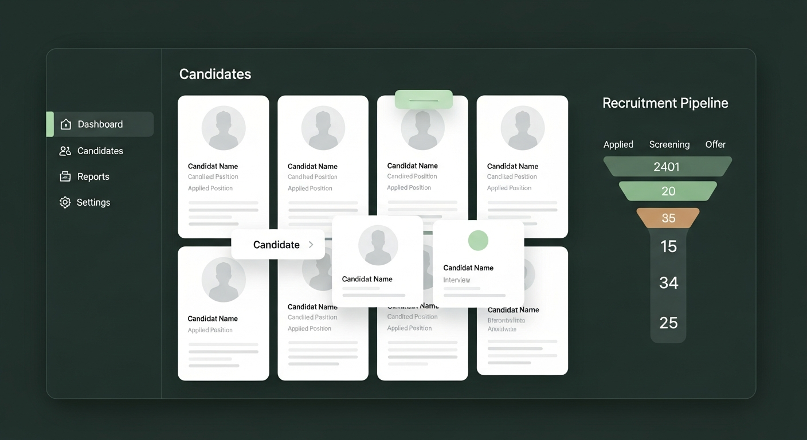Click the avatar on the first top-row candidate card
Viewport: 807px width, 440px height.
224,128
